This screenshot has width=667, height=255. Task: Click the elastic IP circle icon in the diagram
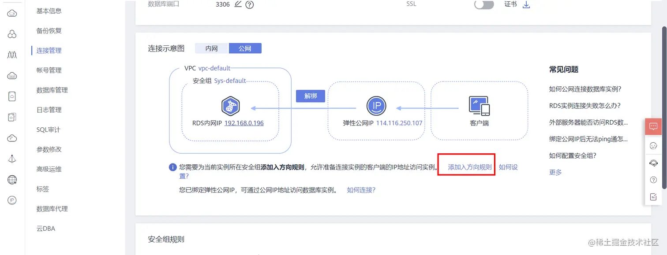click(376, 106)
